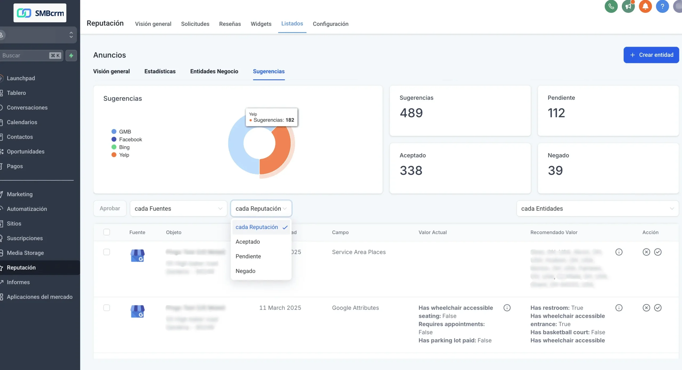682x370 pixels.
Task: Toggle Bing legend color dot
Action: 114,147
